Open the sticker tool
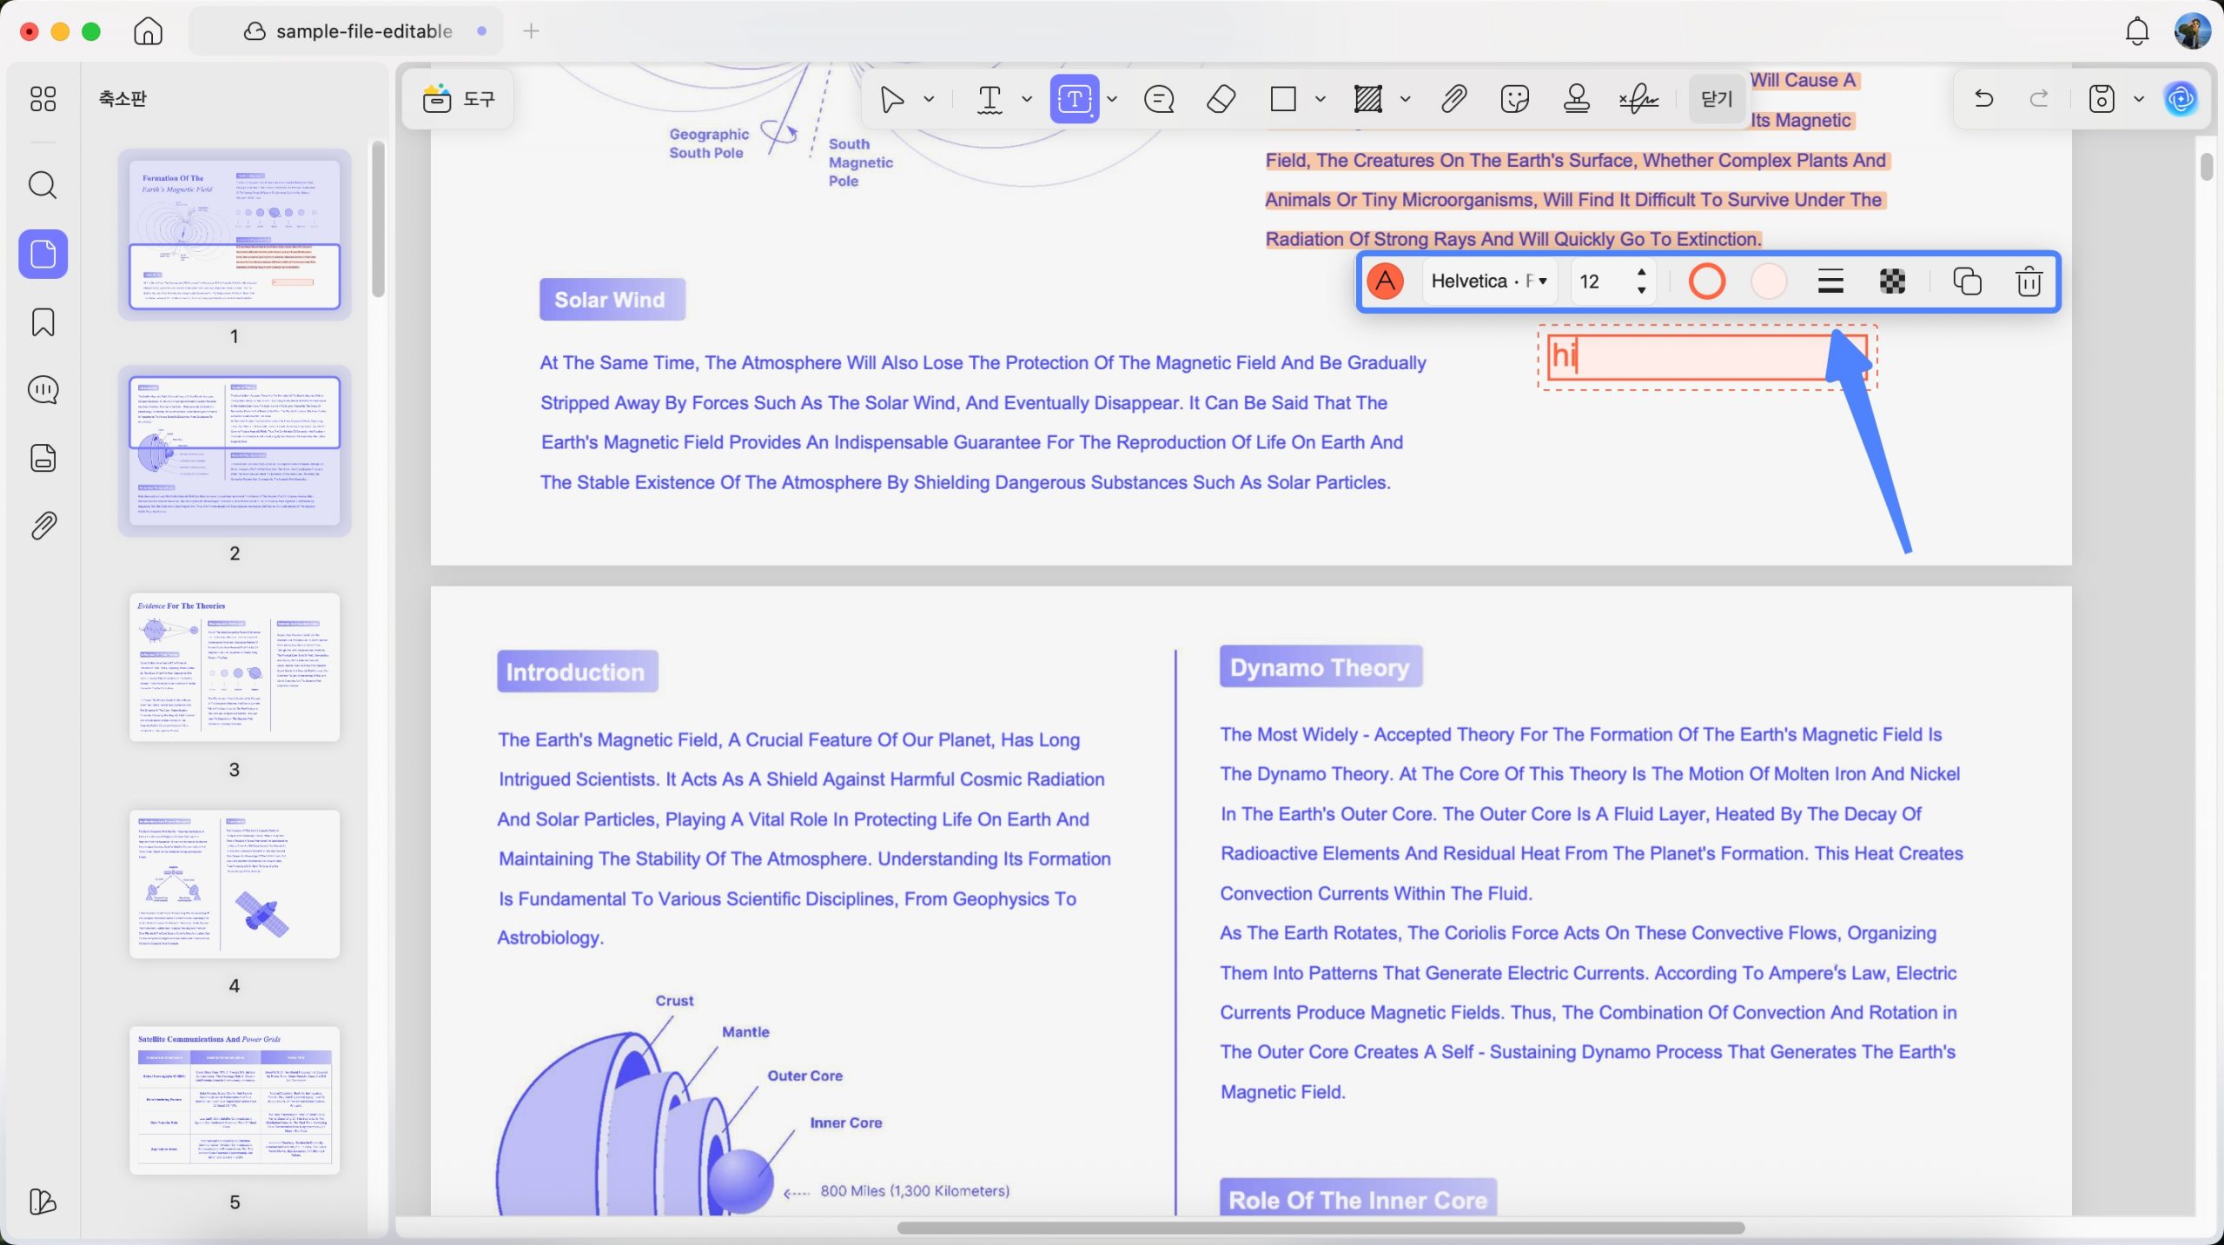2224x1245 pixels. coord(1514,99)
